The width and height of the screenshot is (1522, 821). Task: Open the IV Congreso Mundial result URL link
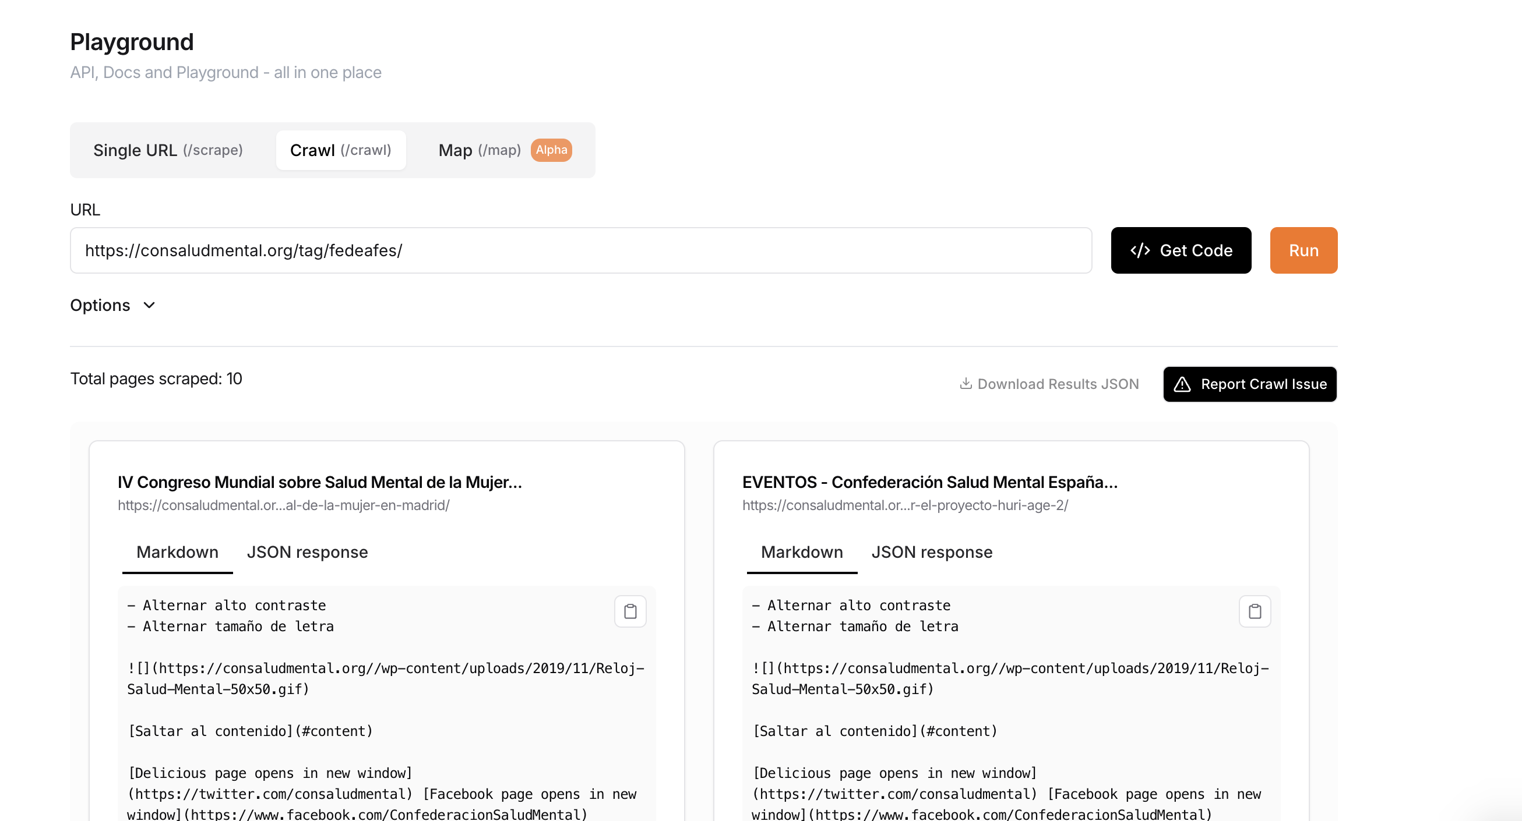coord(284,505)
